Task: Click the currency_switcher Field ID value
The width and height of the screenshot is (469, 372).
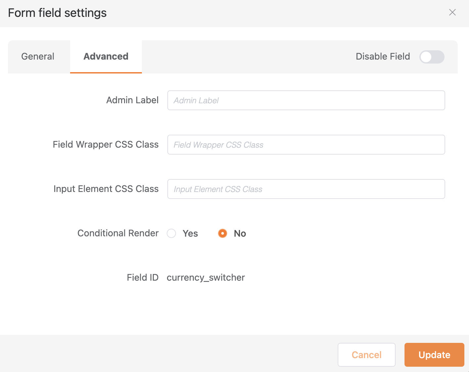Action: [206, 277]
